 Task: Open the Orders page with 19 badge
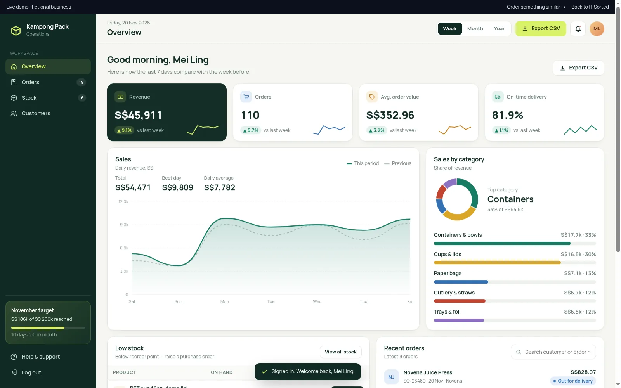[48, 82]
